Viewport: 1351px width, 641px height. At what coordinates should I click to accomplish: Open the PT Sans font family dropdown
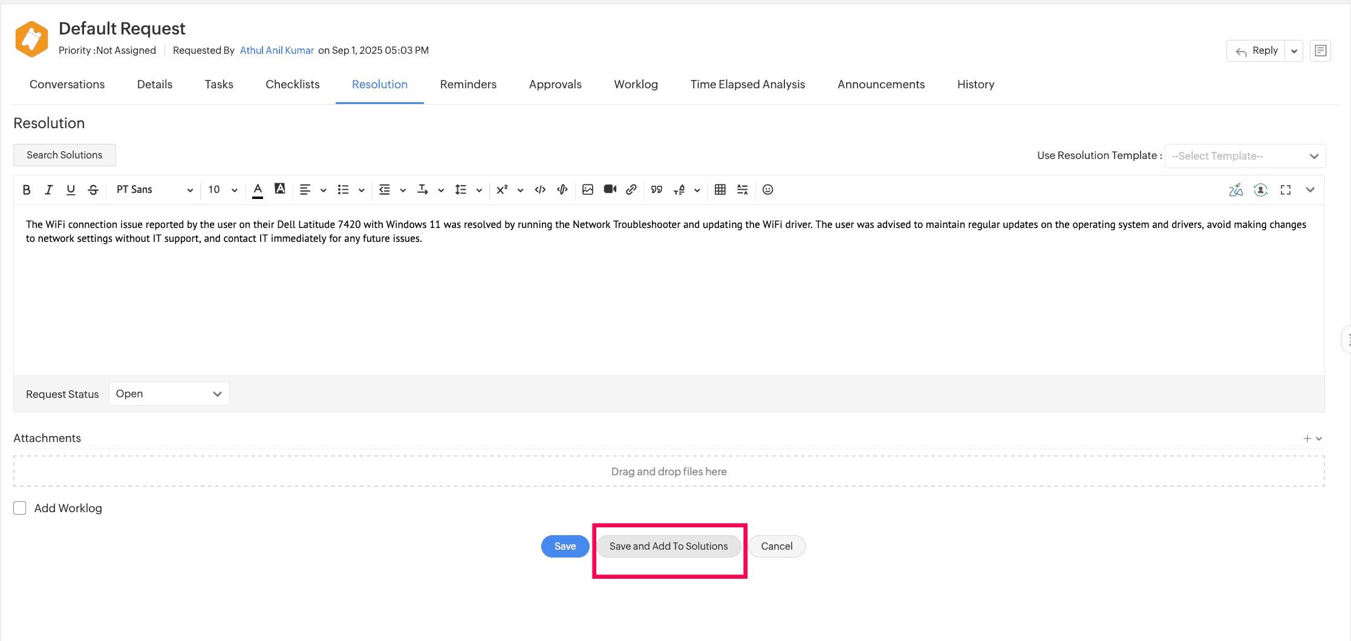click(154, 190)
